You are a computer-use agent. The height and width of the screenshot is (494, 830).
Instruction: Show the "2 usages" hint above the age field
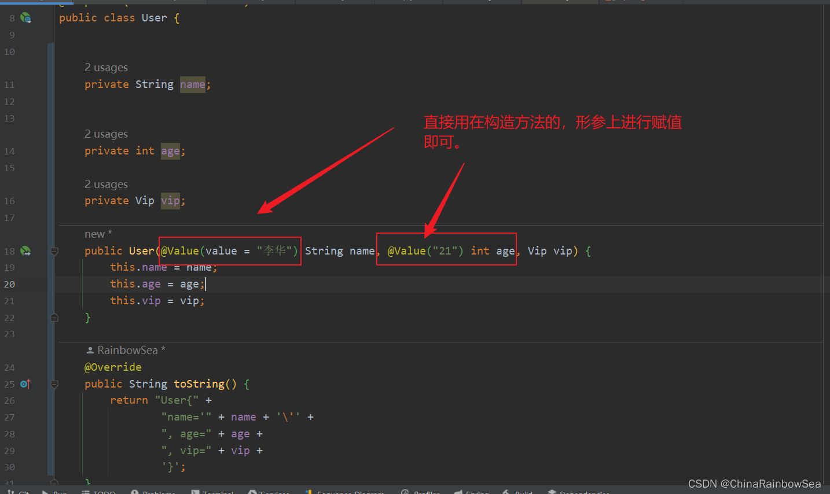coord(106,134)
